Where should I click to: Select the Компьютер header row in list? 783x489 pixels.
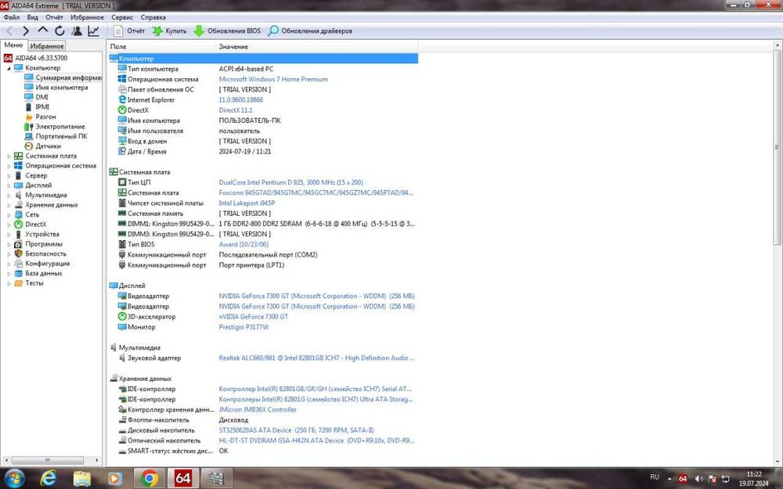(263, 59)
